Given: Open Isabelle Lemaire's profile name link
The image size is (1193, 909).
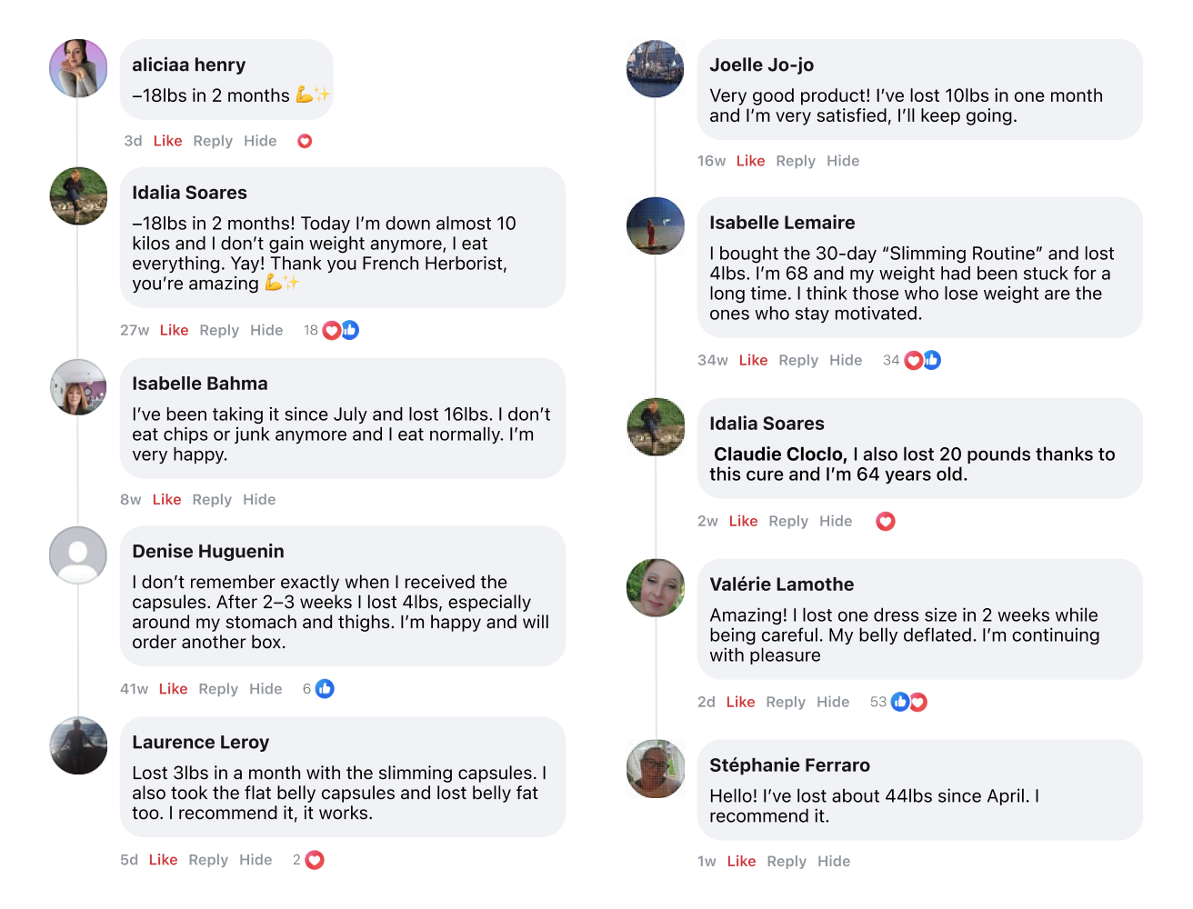Looking at the screenshot, I should click(x=782, y=223).
